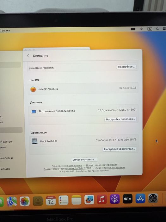Launch Music app from the Dock

102,199
